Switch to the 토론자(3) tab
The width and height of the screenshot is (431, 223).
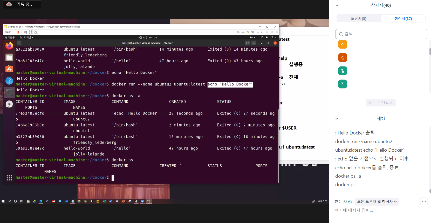(x=359, y=19)
